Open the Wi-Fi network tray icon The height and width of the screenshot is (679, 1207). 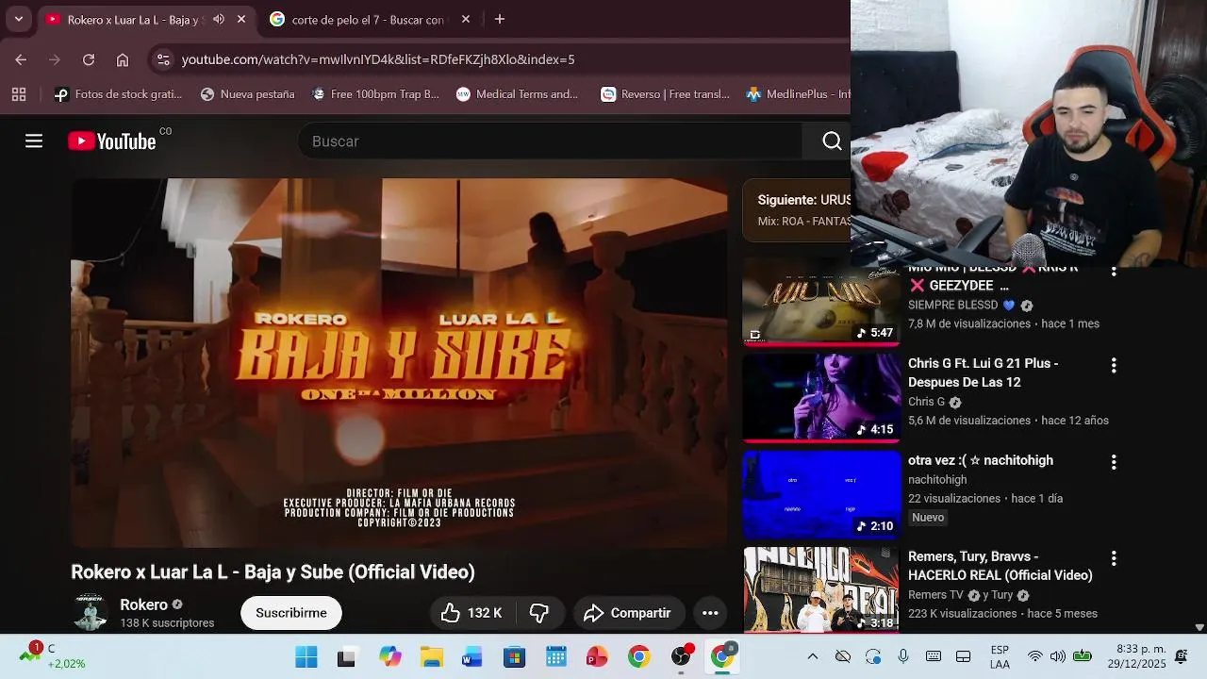[x=1035, y=656]
